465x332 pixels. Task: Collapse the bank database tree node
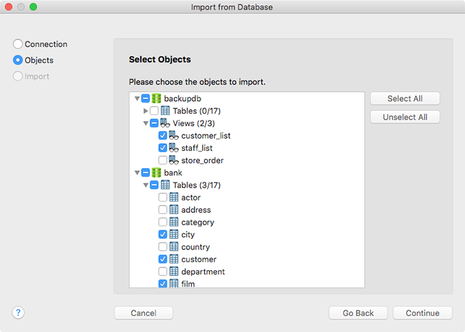(137, 172)
